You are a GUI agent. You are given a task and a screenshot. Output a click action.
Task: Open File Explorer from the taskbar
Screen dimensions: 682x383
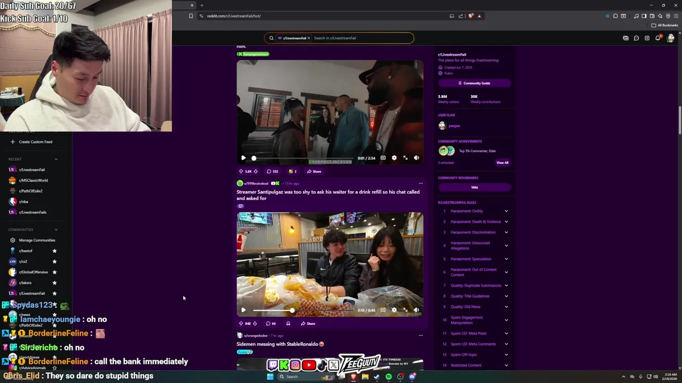tap(365, 377)
